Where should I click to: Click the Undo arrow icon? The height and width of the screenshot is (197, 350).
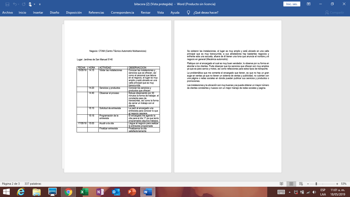(x=15, y=4)
